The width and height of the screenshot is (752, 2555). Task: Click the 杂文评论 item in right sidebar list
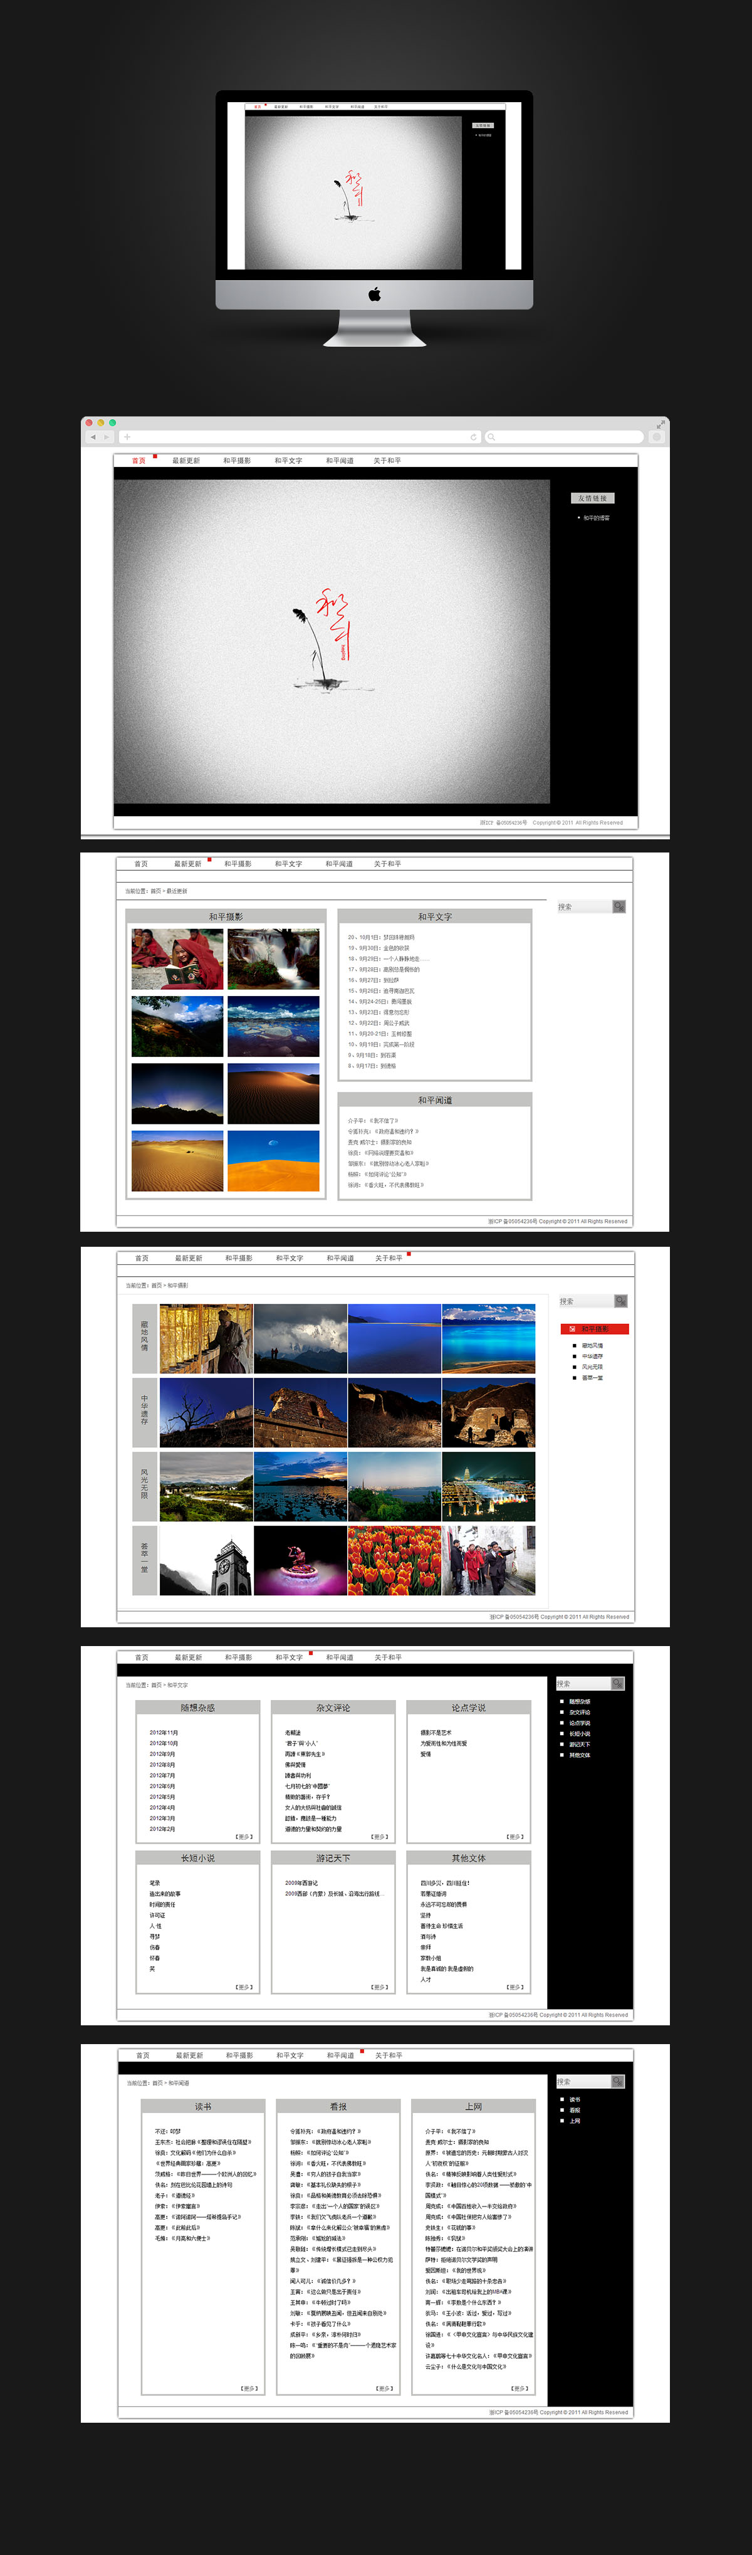[580, 1712]
